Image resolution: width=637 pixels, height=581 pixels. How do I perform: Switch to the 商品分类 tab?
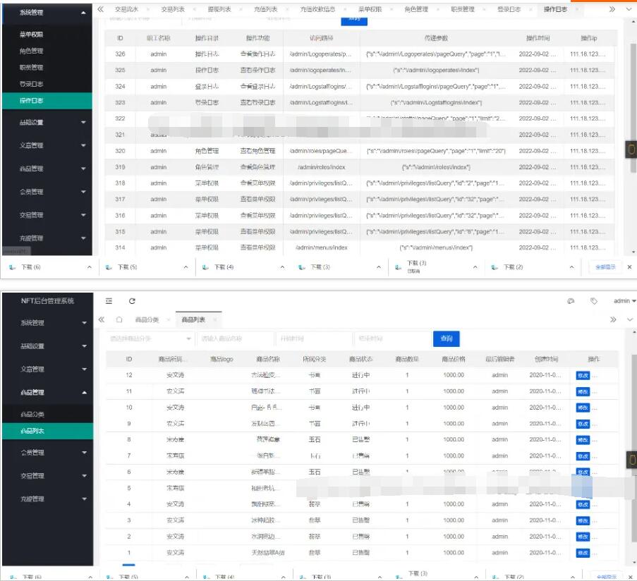tap(147, 320)
